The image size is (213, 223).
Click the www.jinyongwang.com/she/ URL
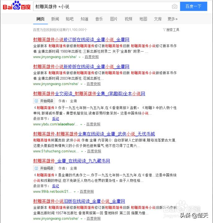(x=55, y=57)
